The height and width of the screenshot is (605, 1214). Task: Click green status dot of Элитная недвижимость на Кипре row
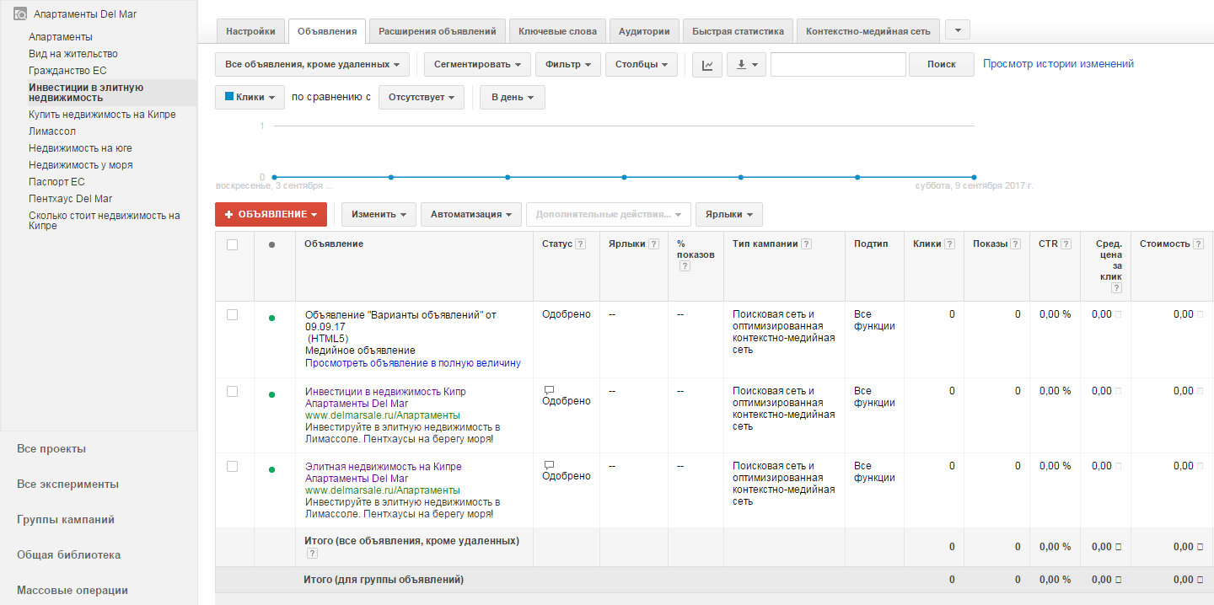click(x=271, y=469)
